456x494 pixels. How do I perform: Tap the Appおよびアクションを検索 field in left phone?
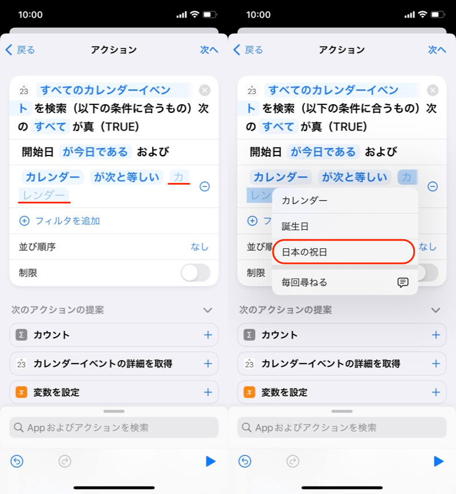114,427
